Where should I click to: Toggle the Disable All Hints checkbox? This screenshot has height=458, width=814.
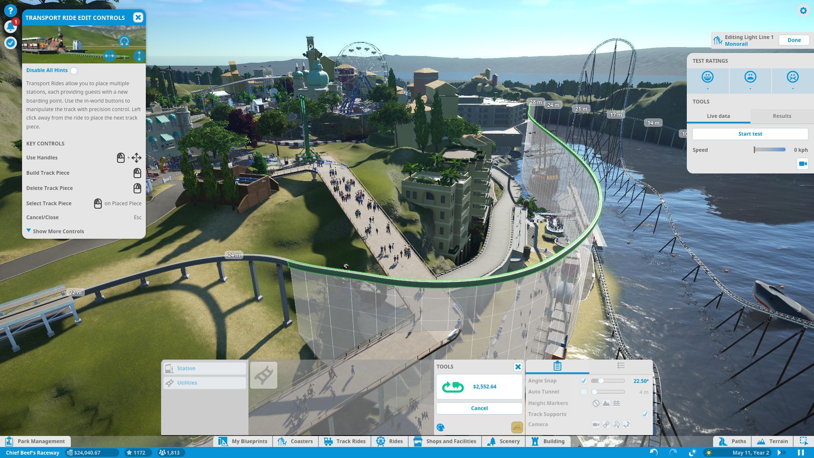click(x=74, y=71)
